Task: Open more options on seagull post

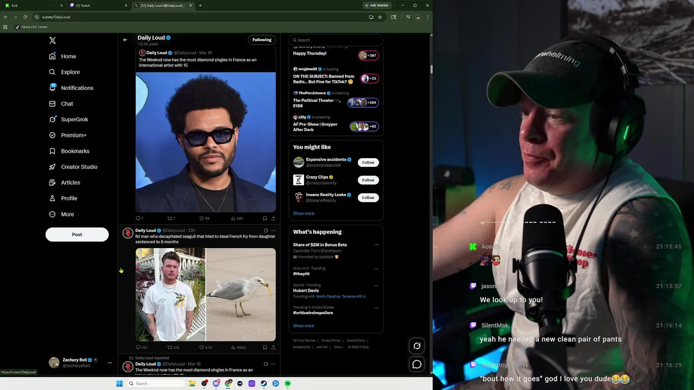Action: (273, 230)
